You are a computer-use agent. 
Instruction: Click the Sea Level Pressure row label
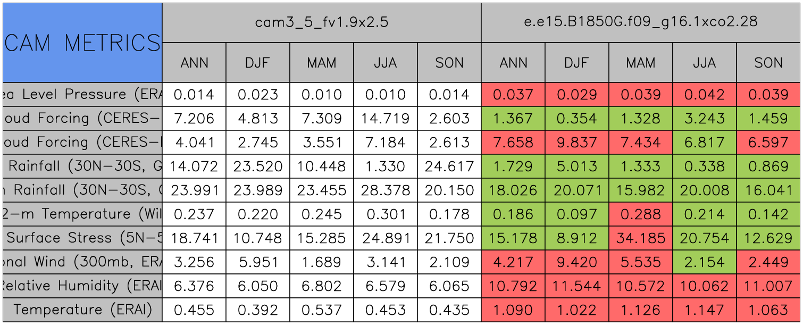(x=82, y=95)
